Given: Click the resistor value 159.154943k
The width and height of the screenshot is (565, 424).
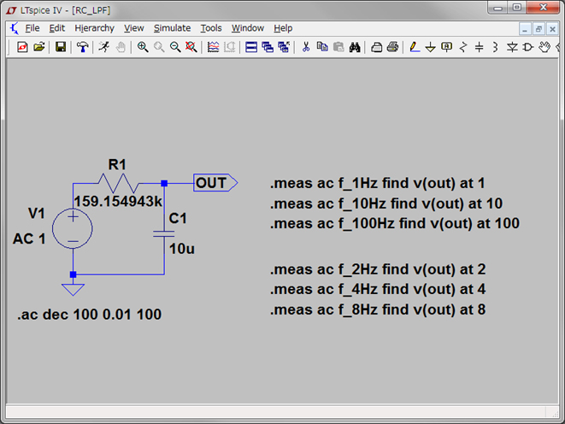Looking at the screenshot, I should tap(117, 202).
